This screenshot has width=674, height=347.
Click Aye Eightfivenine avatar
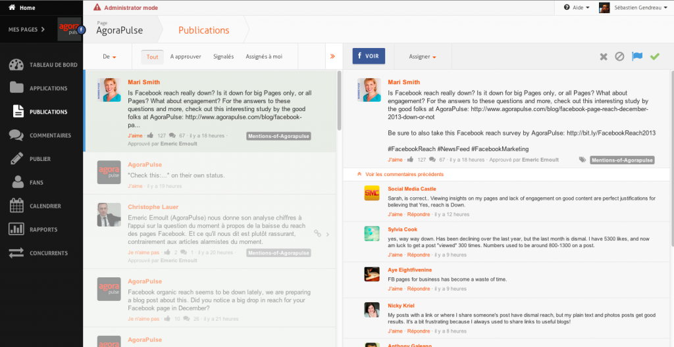(x=372, y=274)
